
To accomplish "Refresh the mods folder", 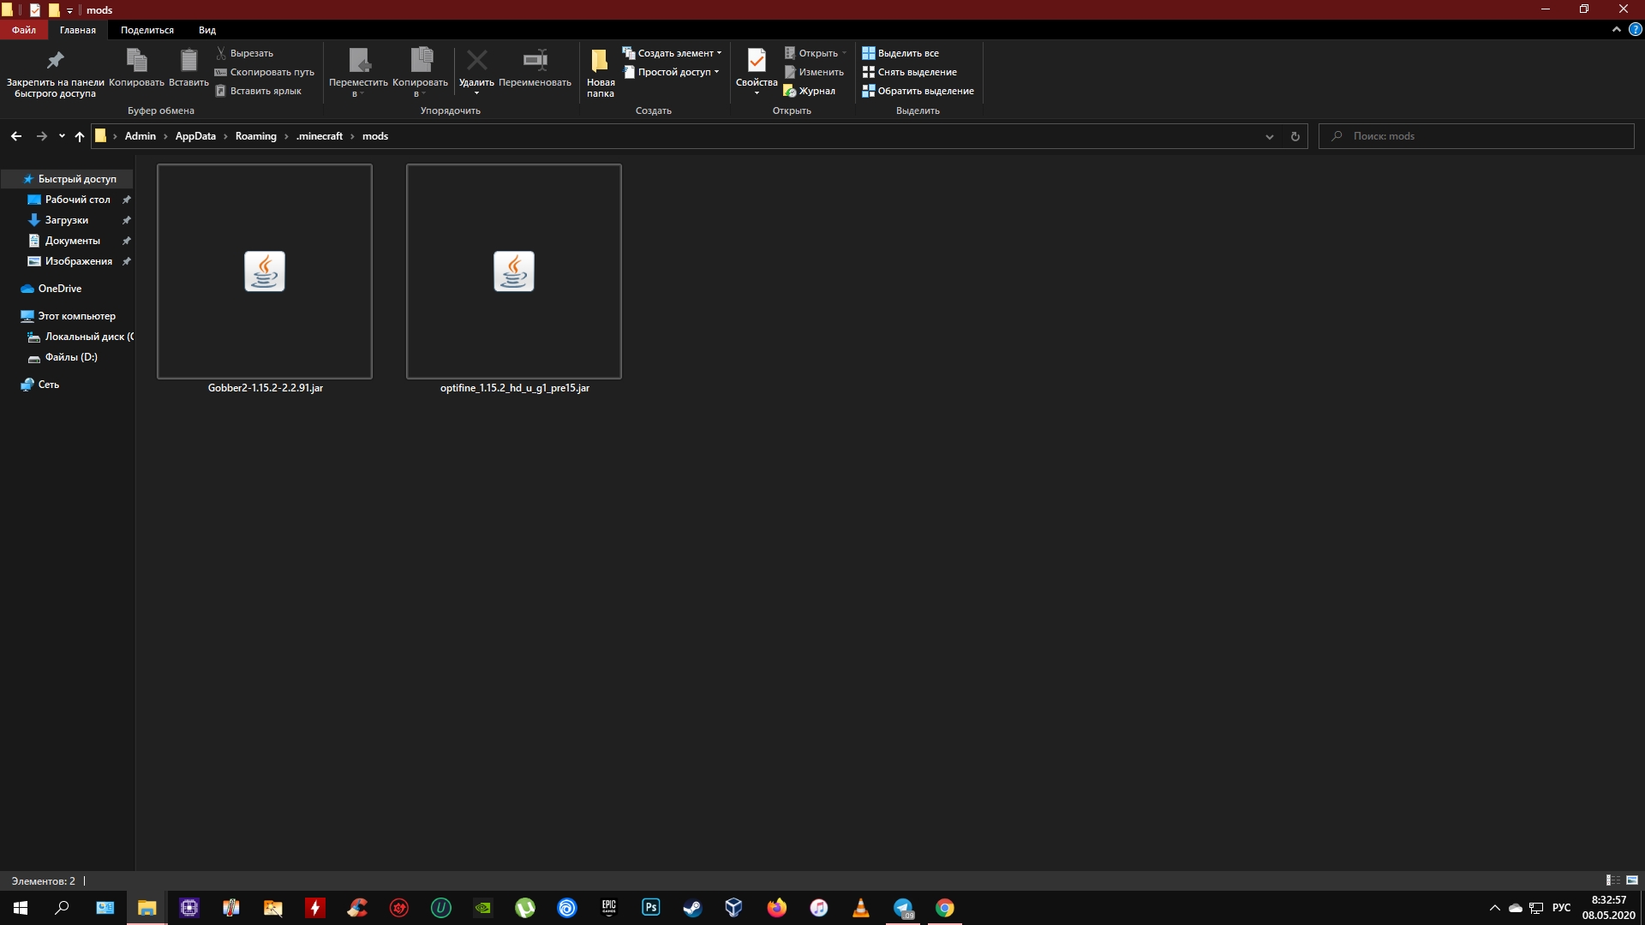I will pyautogui.click(x=1295, y=136).
